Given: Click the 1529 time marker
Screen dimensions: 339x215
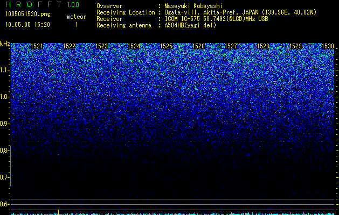Looking at the screenshot, I should tap(295, 46).
